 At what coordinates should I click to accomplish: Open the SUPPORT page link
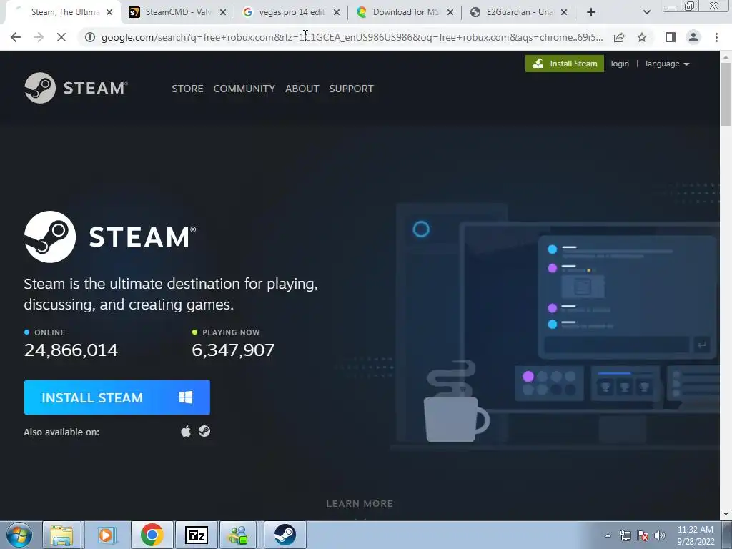351,89
